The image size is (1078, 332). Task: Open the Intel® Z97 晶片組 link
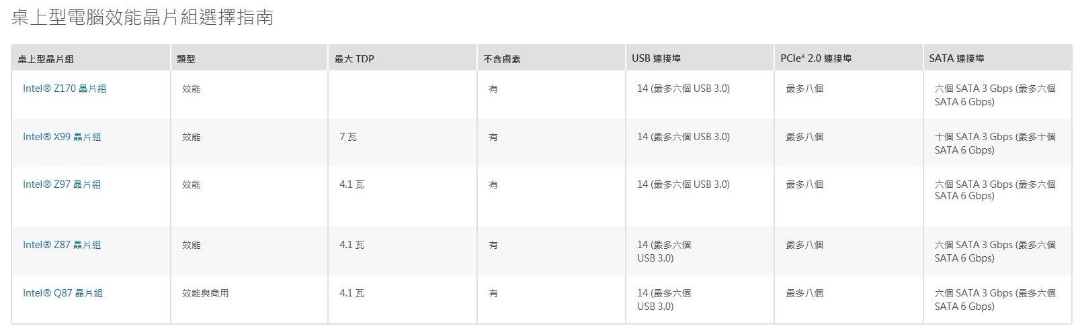click(x=62, y=184)
